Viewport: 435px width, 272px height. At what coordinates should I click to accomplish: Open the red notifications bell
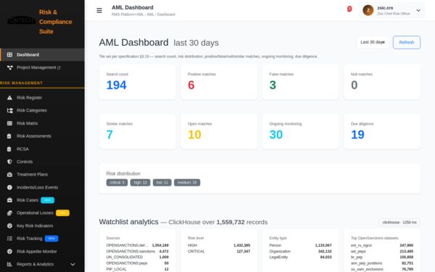(x=349, y=9)
